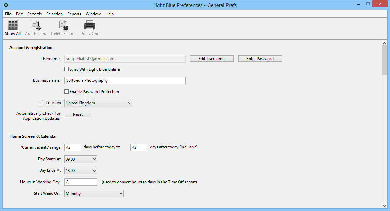Open the Start Week On dropdown
Viewport: 390px width, 211px height.
(x=94, y=194)
